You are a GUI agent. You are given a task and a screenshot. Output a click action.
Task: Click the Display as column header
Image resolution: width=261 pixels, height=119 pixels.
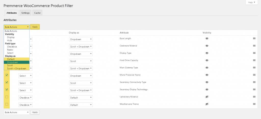click(x=74, y=33)
